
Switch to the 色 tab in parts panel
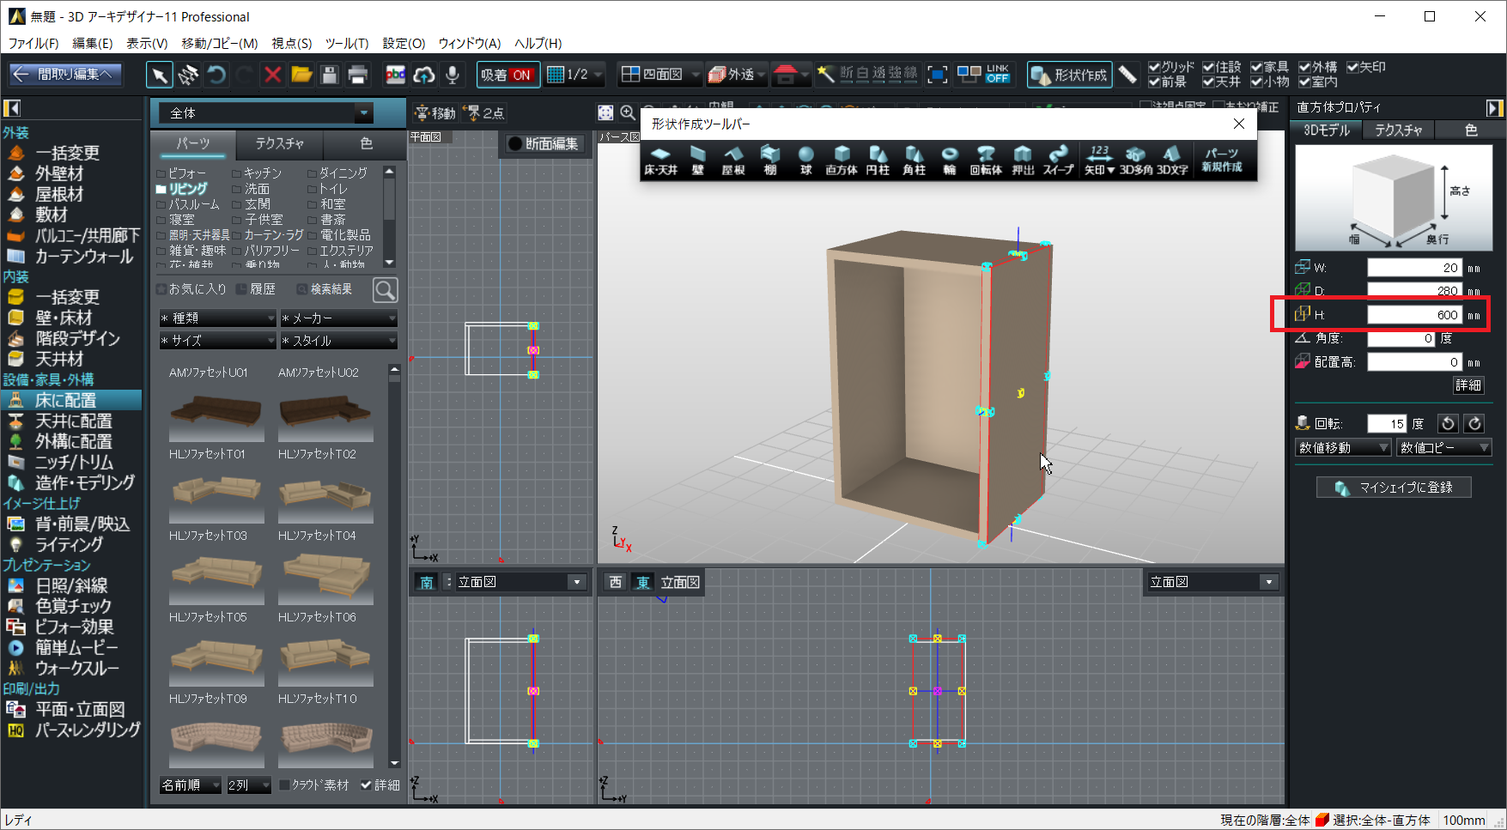pyautogui.click(x=366, y=143)
